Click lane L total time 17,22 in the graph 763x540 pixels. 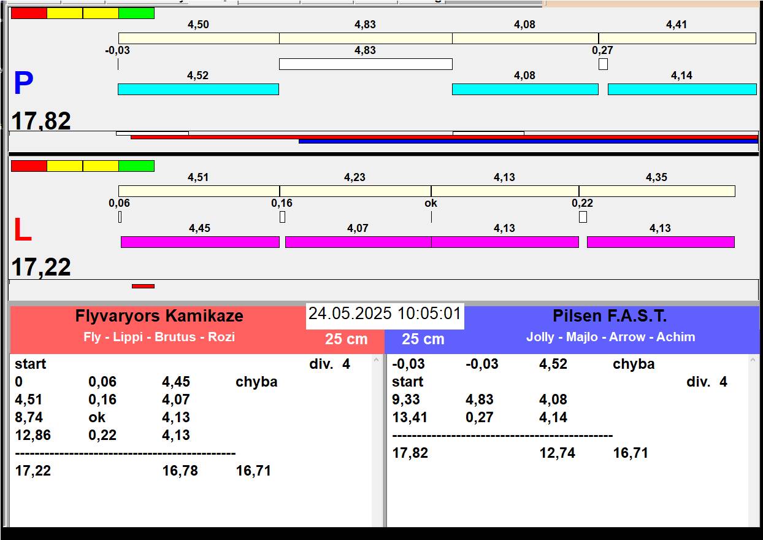[x=41, y=268]
